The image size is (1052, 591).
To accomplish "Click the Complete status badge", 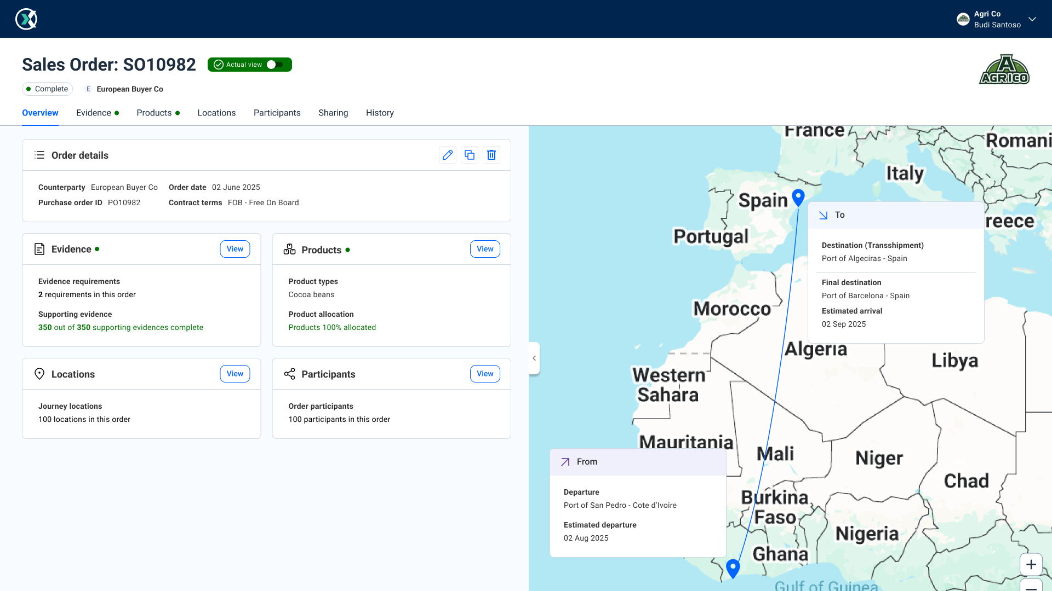I will 47,89.
